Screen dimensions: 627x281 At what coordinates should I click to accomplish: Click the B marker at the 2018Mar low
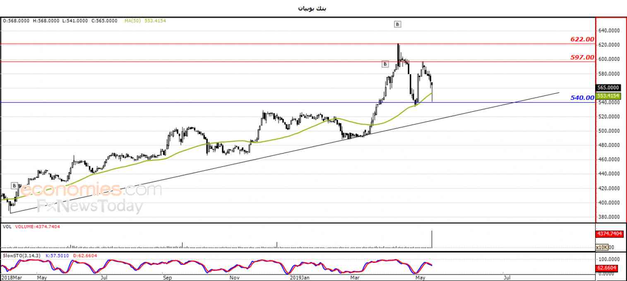pos(14,186)
